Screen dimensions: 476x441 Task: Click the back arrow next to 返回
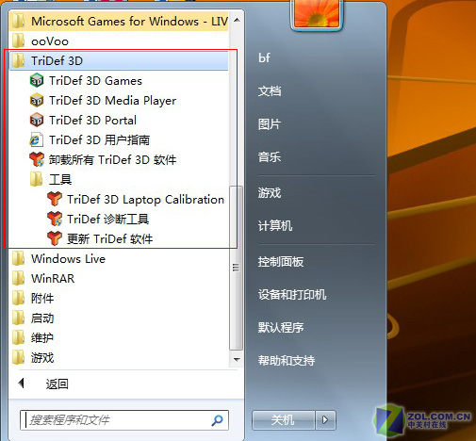(22, 384)
